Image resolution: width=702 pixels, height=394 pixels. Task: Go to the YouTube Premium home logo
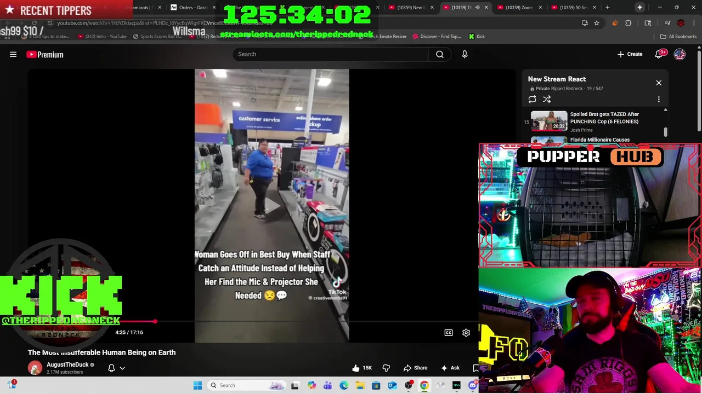click(x=45, y=55)
